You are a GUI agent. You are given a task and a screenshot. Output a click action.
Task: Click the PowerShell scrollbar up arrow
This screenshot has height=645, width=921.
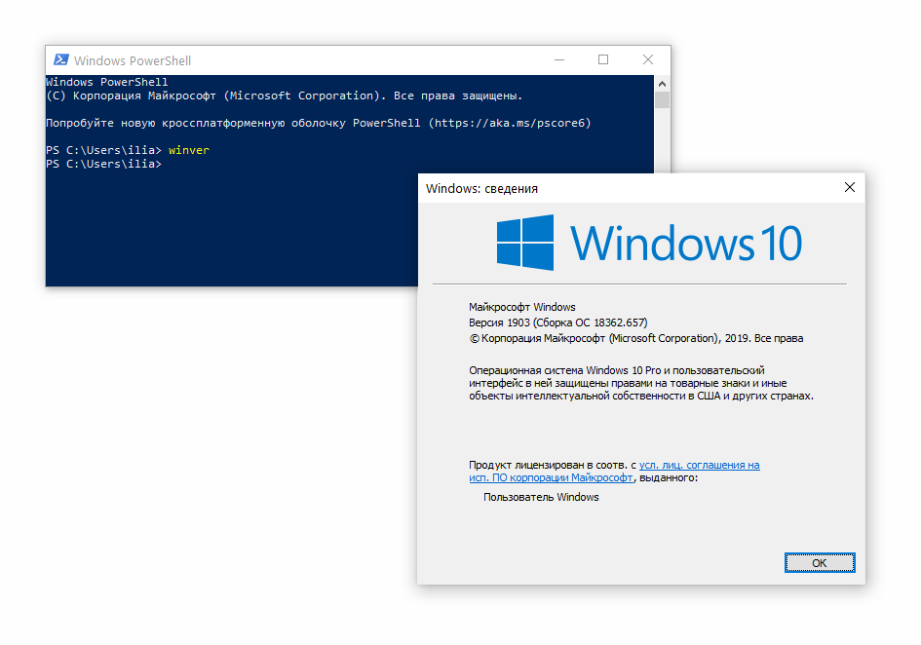[x=662, y=84]
